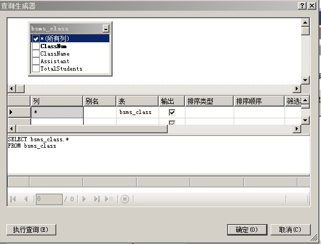This screenshot has width=321, height=244.
Task: Check the TotalStudents column checkbox
Action: (x=35, y=68)
